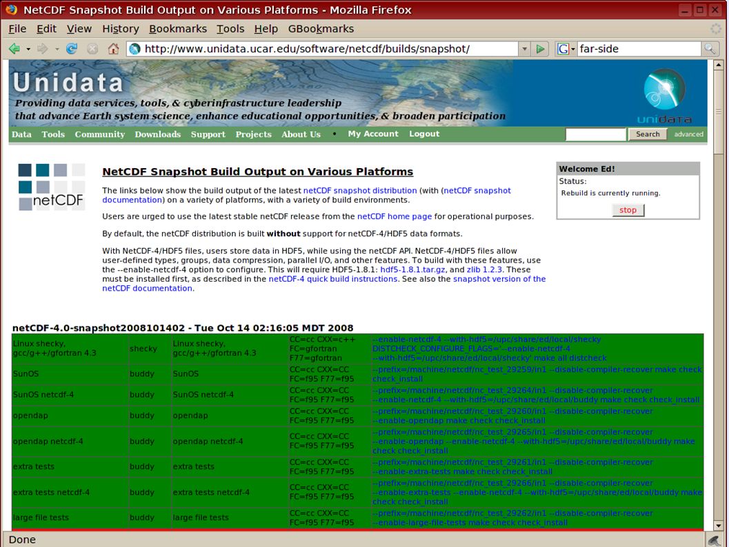Viewport: 729px width, 547px height.
Task: Click the vertical scrollbar thumb
Action: coord(718,112)
